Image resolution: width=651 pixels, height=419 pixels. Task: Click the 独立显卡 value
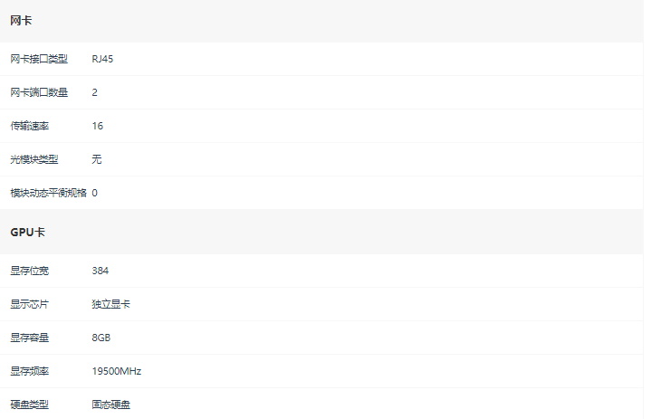110,304
